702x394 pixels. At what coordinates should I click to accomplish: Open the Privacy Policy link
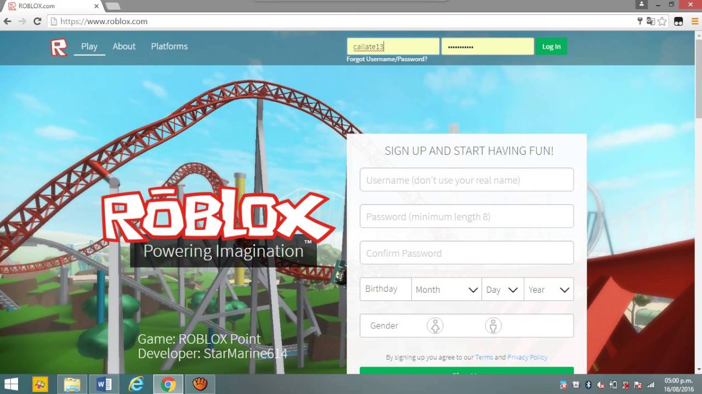coord(527,357)
